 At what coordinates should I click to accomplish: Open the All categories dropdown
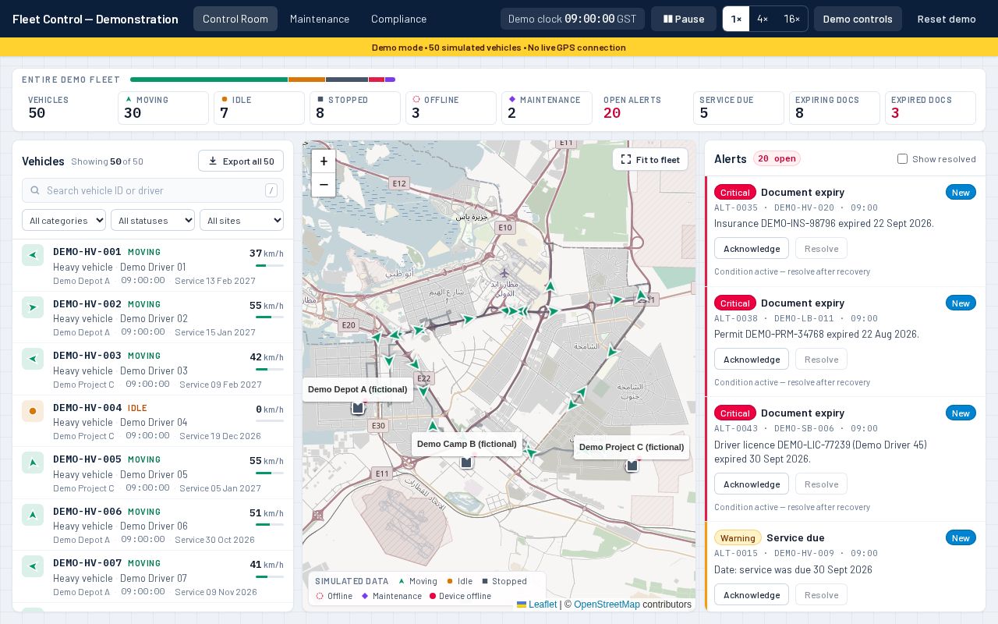[x=64, y=221]
